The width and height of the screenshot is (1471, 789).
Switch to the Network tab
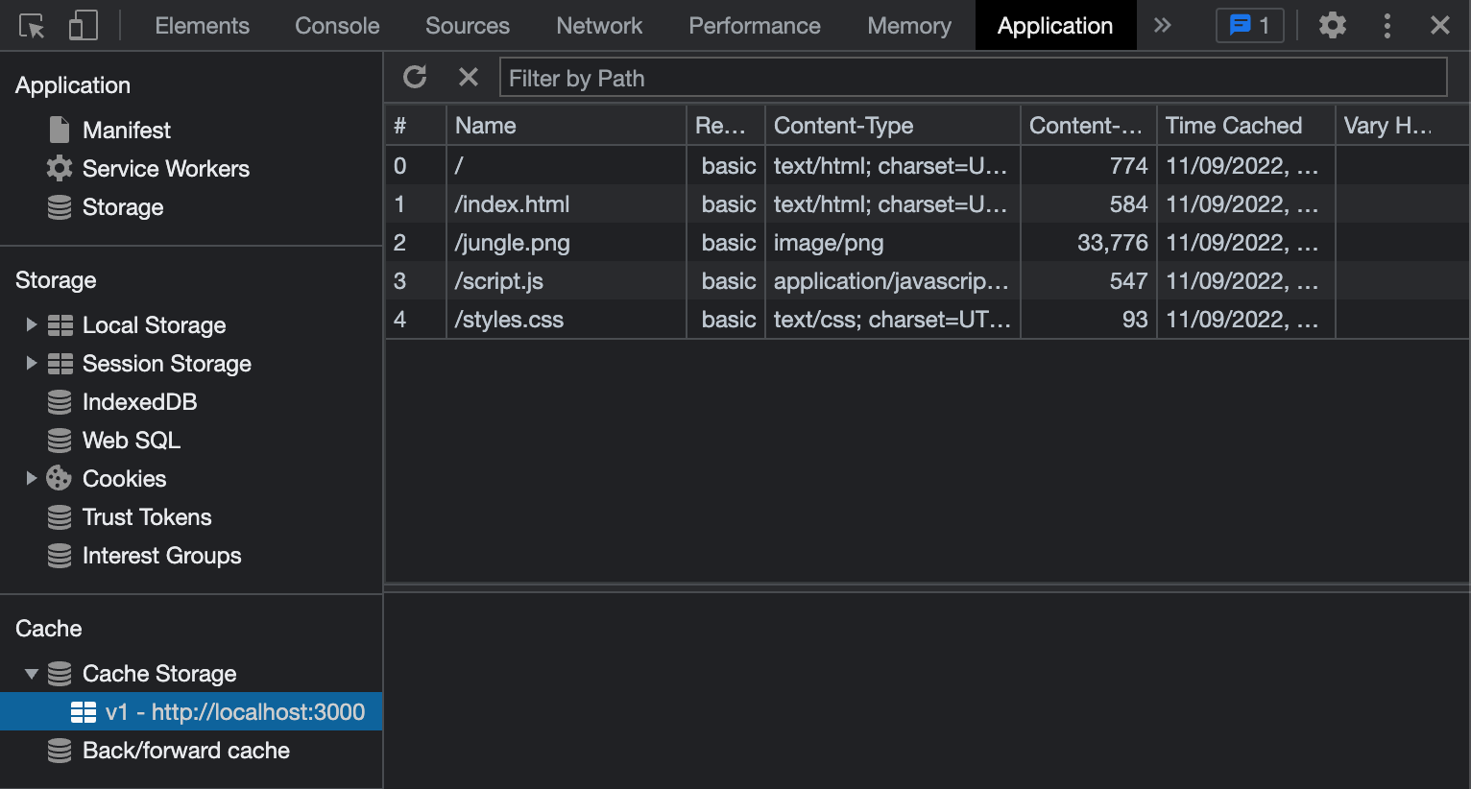pos(598,26)
